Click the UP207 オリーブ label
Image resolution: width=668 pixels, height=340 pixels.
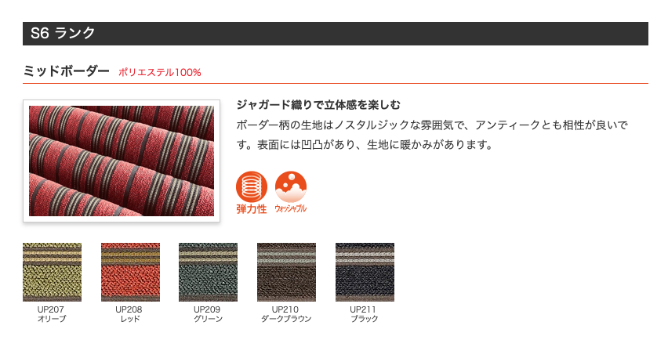(52, 314)
